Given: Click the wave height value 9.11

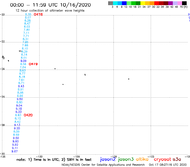Looking at the screenshot, I should tap(15, 148).
